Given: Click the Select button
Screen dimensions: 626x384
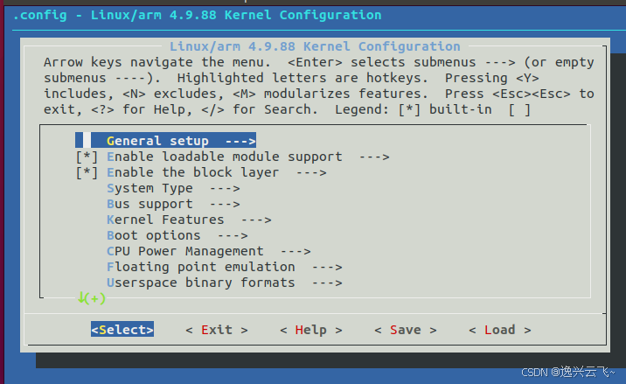Looking at the screenshot, I should tap(122, 330).
